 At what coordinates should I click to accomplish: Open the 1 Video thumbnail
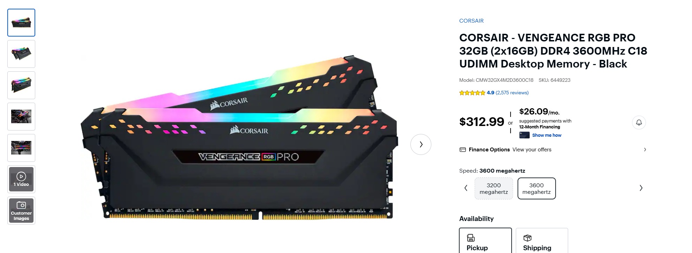(21, 179)
